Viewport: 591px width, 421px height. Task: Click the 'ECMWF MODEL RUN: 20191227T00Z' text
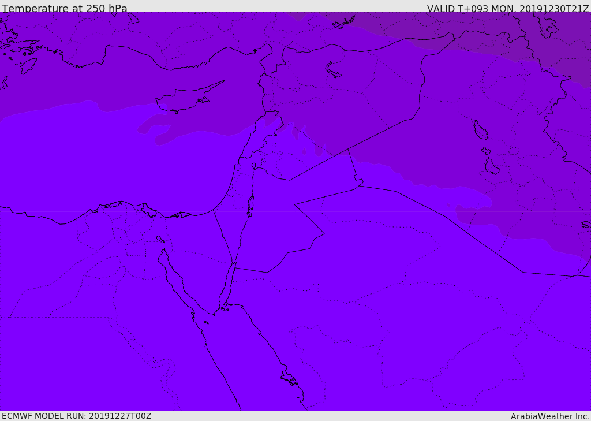click(x=77, y=416)
